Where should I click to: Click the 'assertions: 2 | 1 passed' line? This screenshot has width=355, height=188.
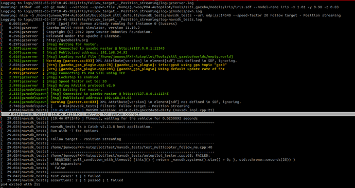click(87, 180)
